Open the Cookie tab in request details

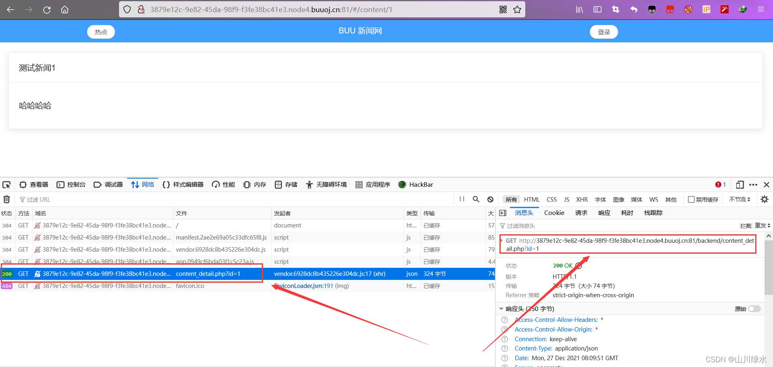[554, 213]
